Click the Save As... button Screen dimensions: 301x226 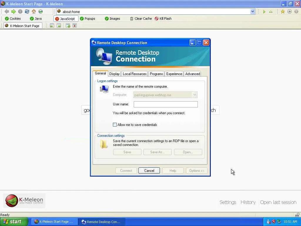point(158,152)
